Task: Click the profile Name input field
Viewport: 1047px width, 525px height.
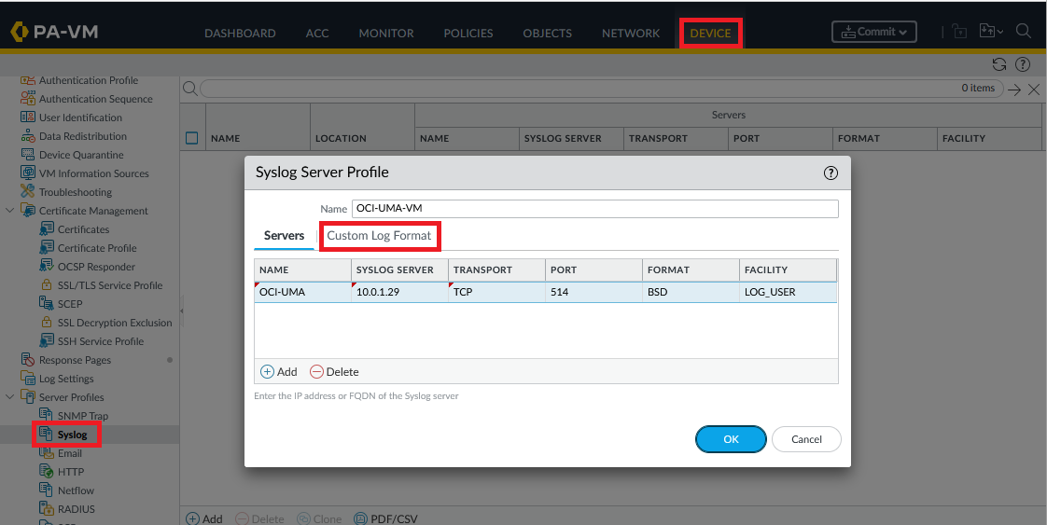Action: [x=593, y=209]
